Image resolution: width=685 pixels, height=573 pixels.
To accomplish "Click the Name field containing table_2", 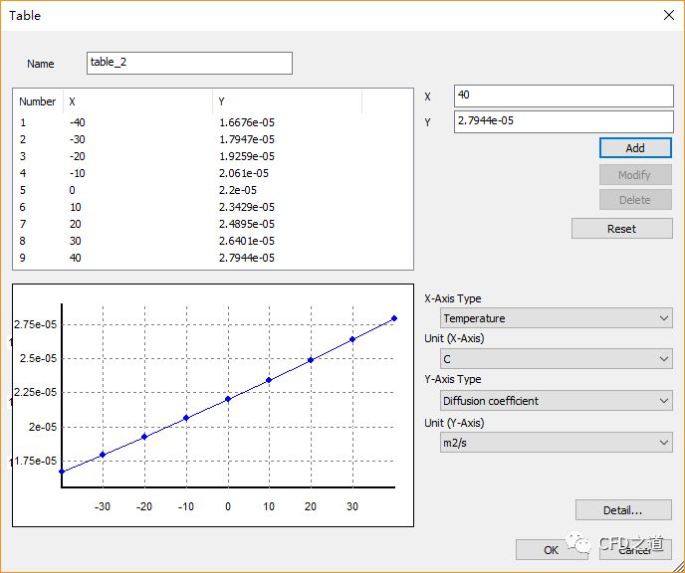I will point(189,63).
